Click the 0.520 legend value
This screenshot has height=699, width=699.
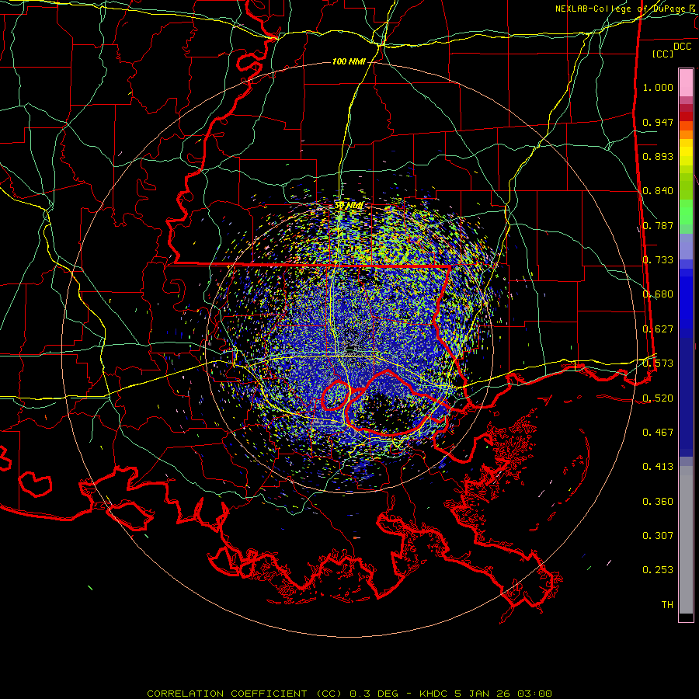658,398
